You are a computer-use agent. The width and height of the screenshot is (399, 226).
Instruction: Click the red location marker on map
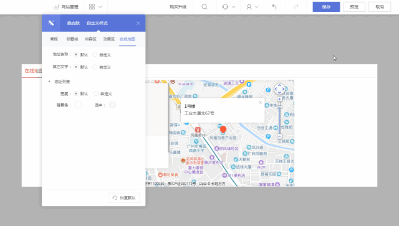pyautogui.click(x=223, y=129)
